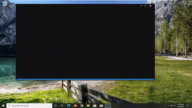Show hidden system tray icons
The height and width of the screenshot is (108, 192).
pos(165,106)
